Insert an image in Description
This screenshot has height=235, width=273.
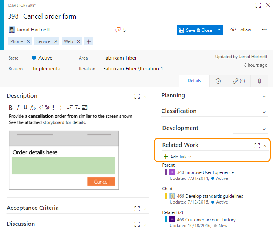[x=85, y=108]
